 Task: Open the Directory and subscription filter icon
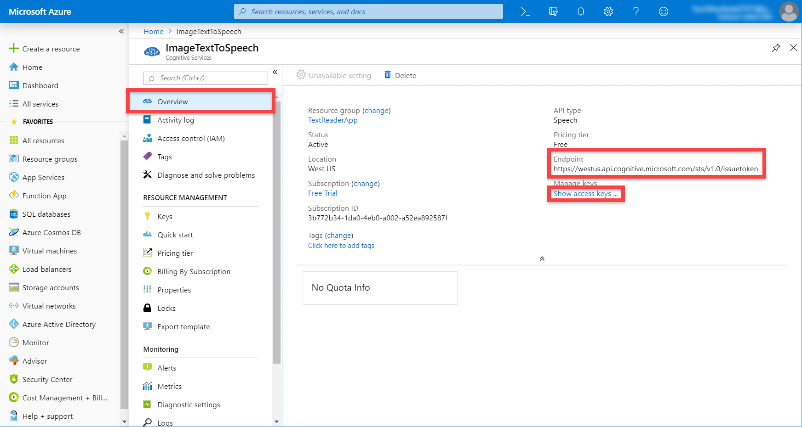(553, 11)
